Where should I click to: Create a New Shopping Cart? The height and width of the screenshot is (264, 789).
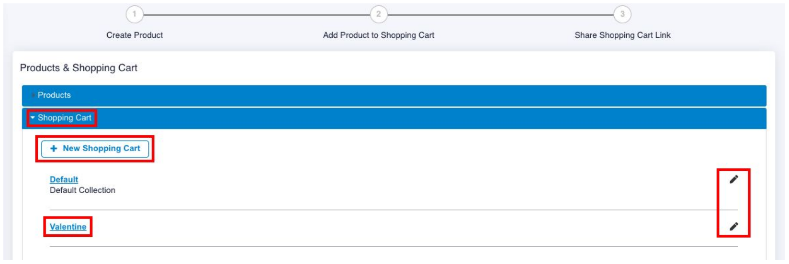tap(95, 149)
